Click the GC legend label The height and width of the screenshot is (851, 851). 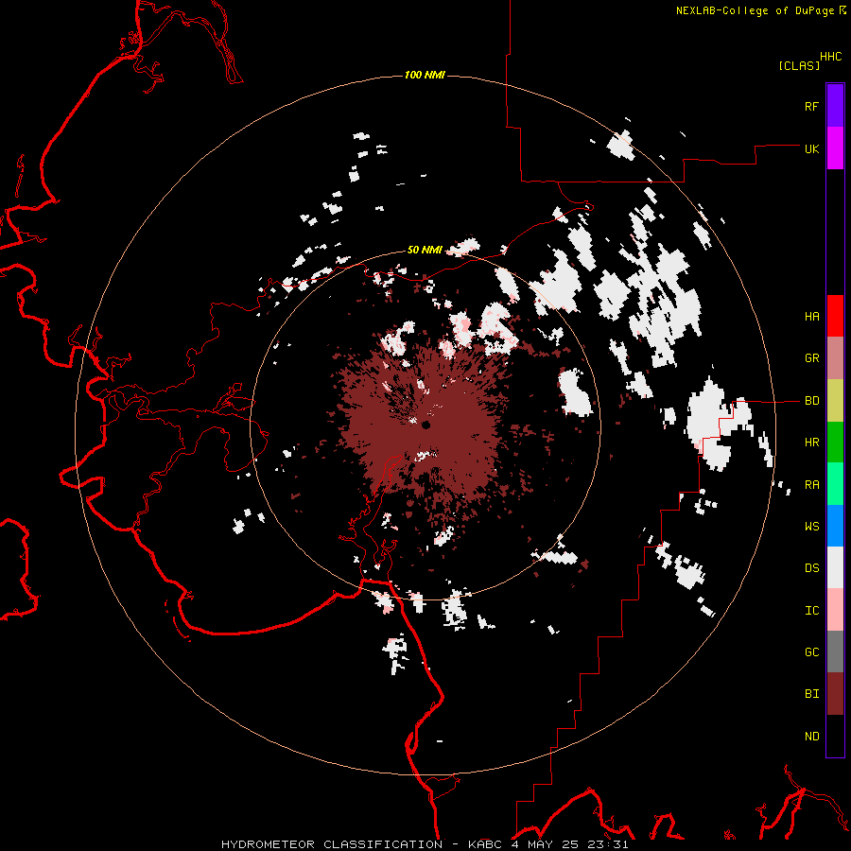coord(811,651)
